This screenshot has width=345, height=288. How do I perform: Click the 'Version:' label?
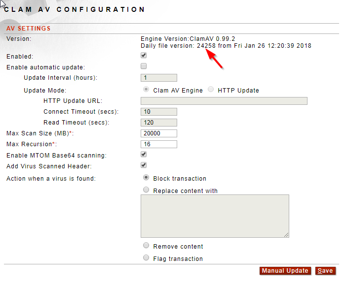(19, 39)
